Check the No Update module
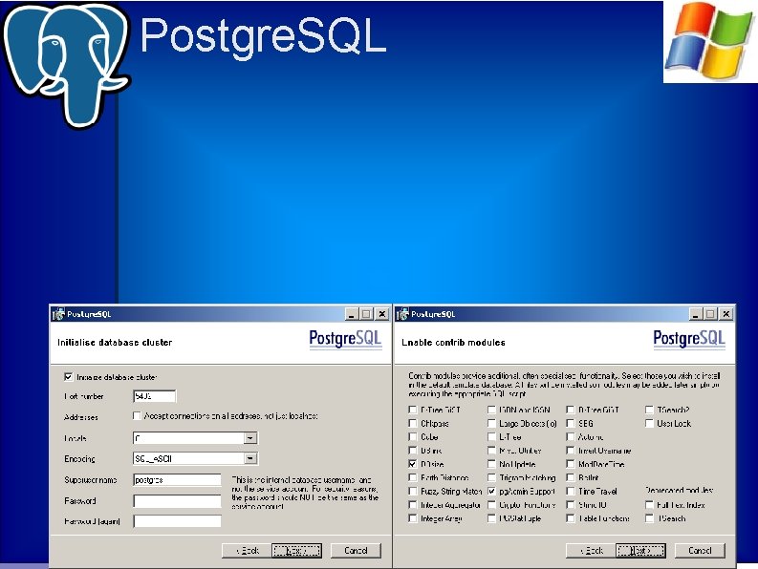 pos(491,464)
